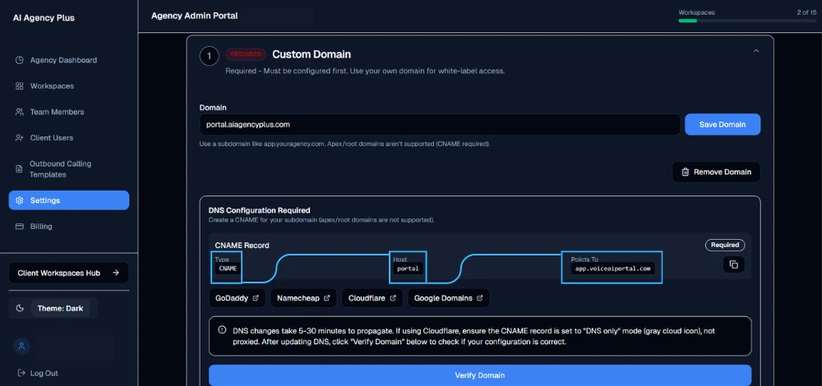Click the Save Domain button
822x386 pixels.
point(723,125)
